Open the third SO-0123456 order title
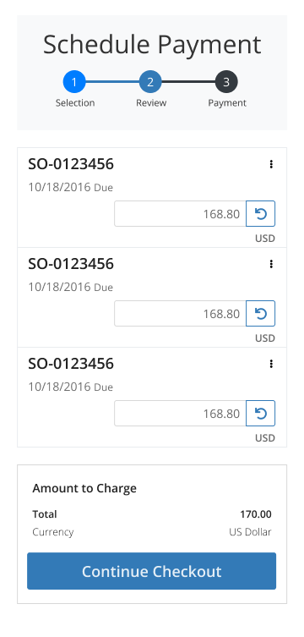 tap(71, 364)
